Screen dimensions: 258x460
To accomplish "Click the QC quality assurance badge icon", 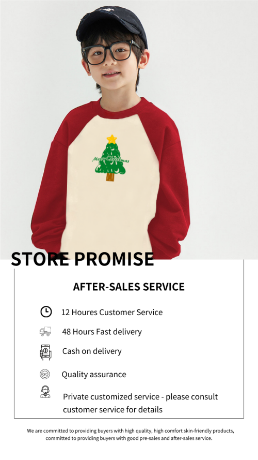I will [45, 374].
